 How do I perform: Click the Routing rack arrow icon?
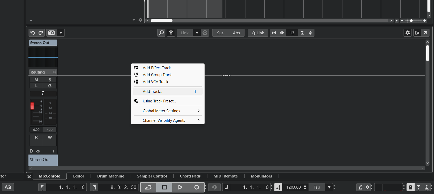[54, 72]
